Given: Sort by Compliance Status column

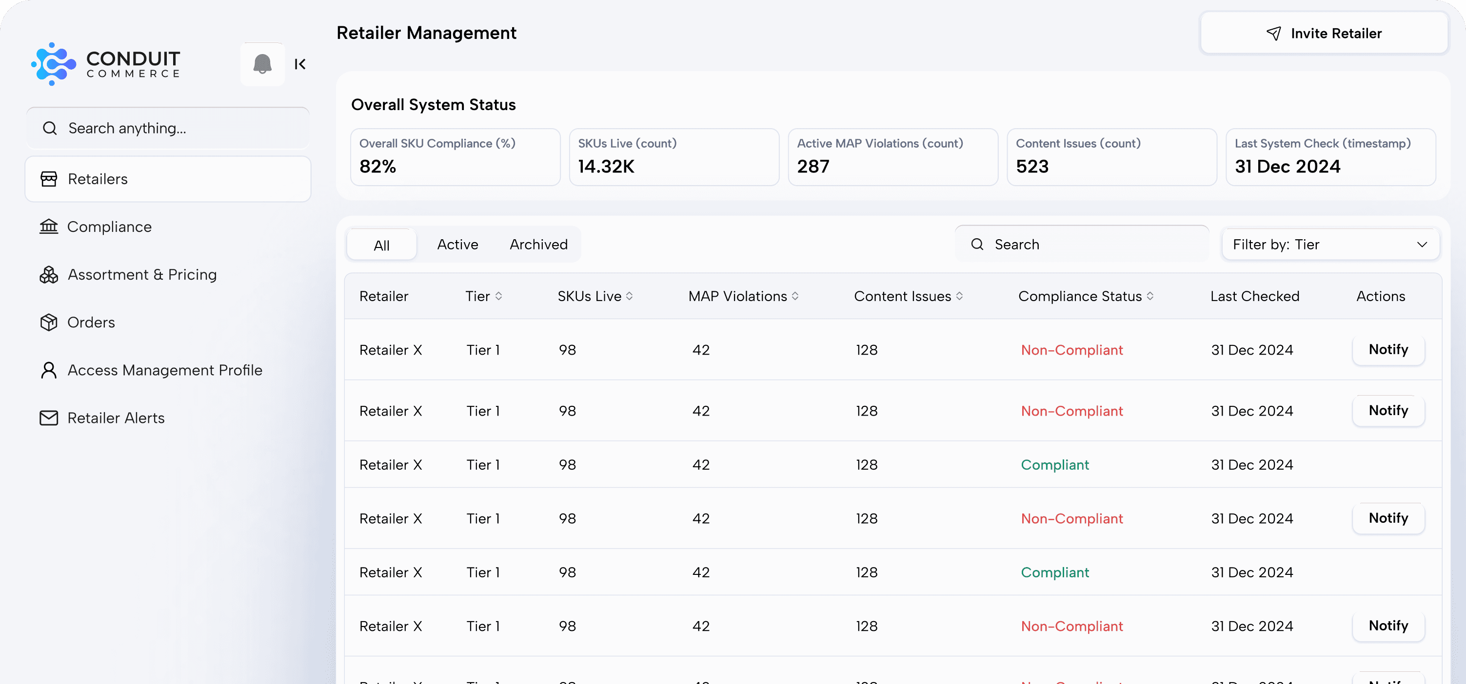Looking at the screenshot, I should (1150, 296).
